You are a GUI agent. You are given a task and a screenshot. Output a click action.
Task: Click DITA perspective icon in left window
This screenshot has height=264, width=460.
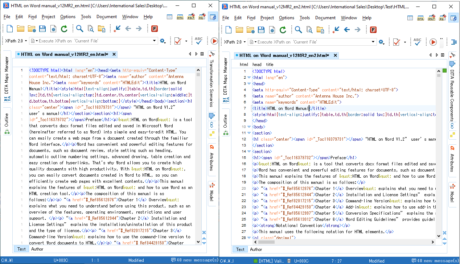coord(180,17)
